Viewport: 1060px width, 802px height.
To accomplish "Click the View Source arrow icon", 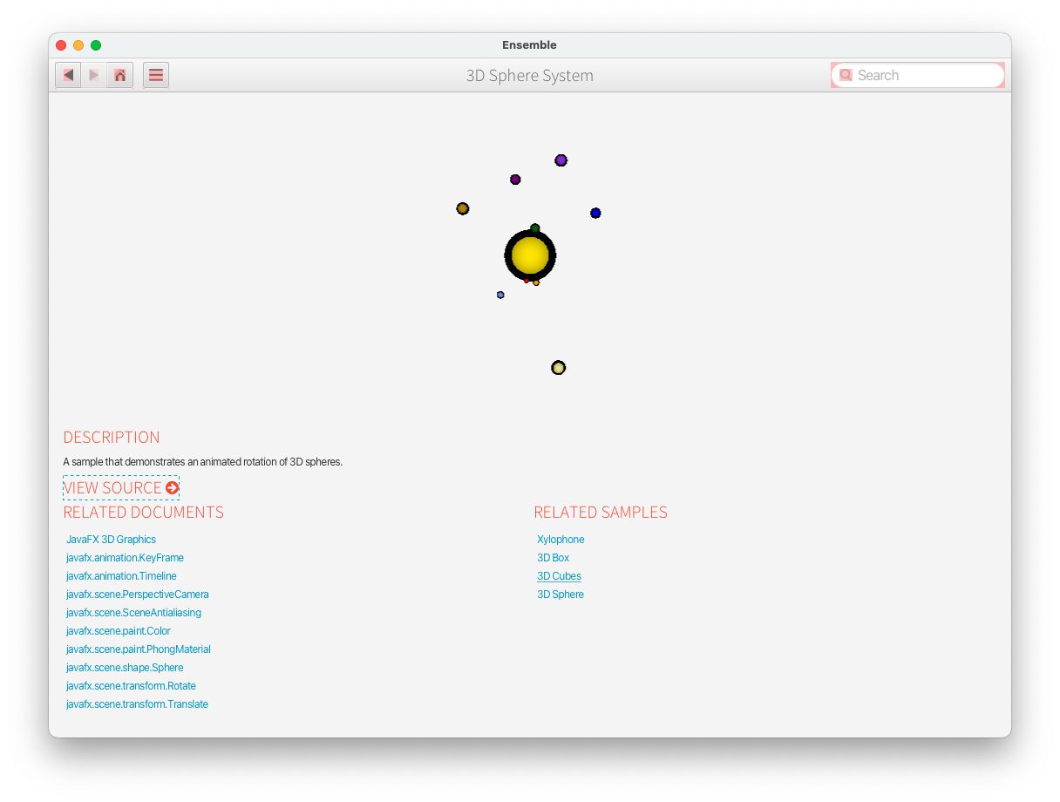I will point(173,487).
